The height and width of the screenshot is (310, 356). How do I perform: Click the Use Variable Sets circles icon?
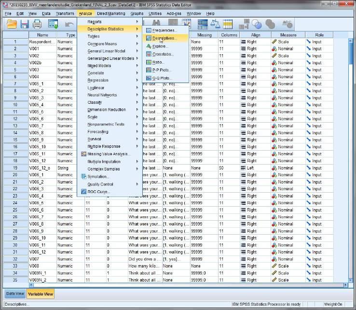tap(257, 24)
